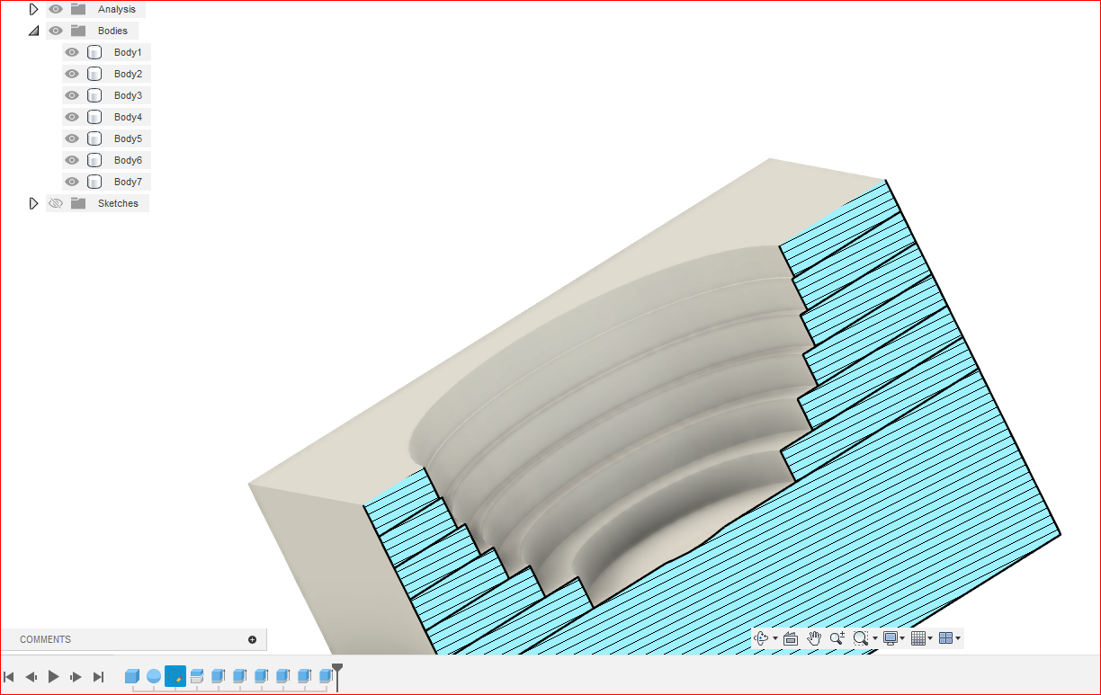Screen dimensions: 1101x695
Task: Open the Look At tool
Action: [790, 637]
